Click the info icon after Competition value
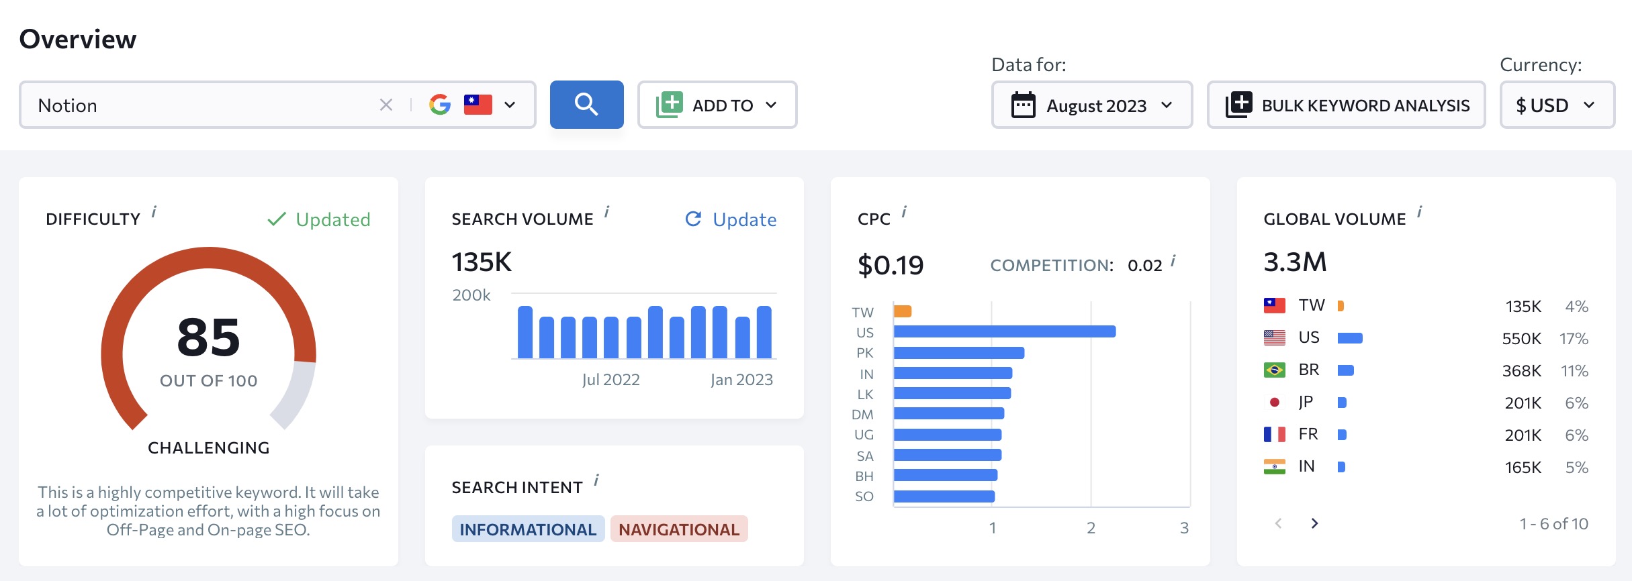1632x581 pixels. pyautogui.click(x=1173, y=261)
